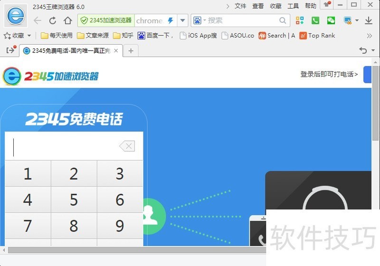Click the horizontal scrollbar left arrow
The image size is (380, 266).
(4, 250)
